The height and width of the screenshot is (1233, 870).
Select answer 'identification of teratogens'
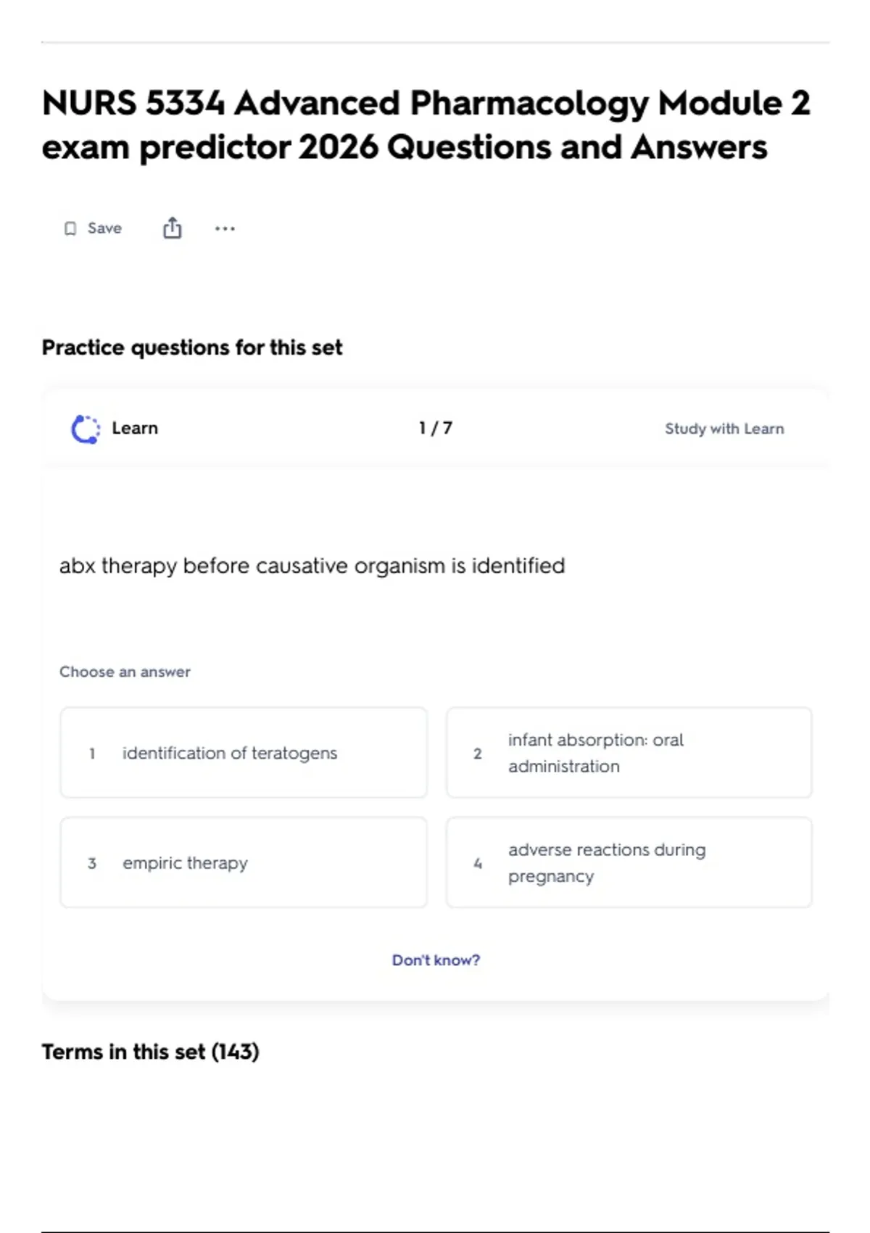click(244, 753)
